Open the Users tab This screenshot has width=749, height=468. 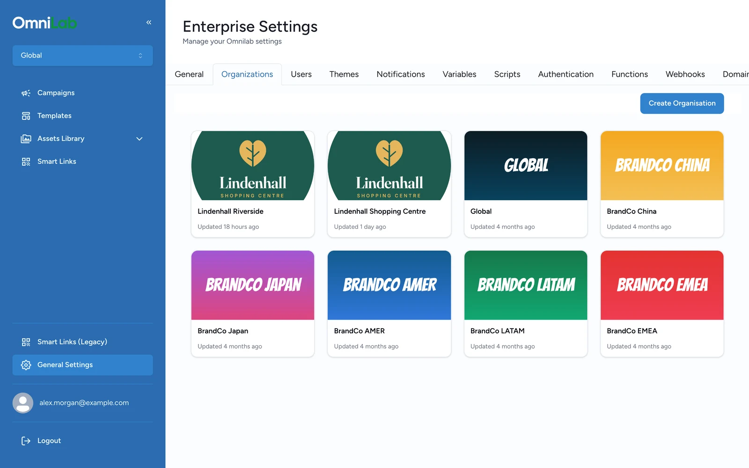301,74
